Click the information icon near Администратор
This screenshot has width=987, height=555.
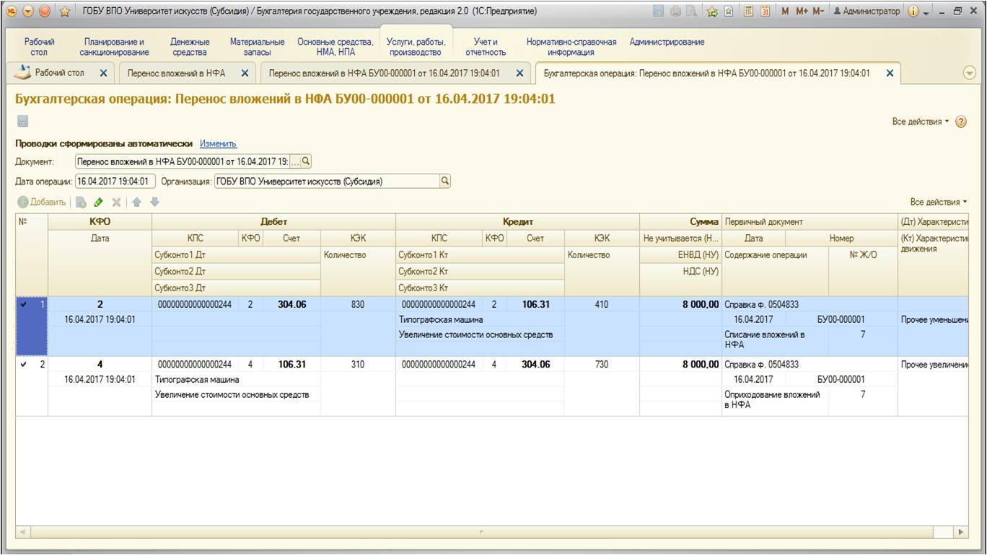(x=913, y=12)
